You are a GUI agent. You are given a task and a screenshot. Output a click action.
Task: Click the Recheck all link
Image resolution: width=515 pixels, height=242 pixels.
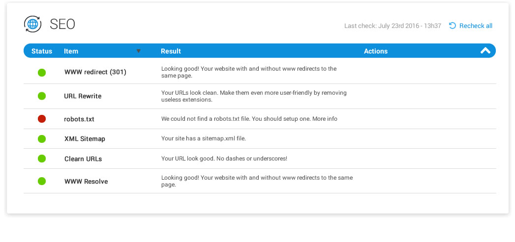tap(476, 26)
